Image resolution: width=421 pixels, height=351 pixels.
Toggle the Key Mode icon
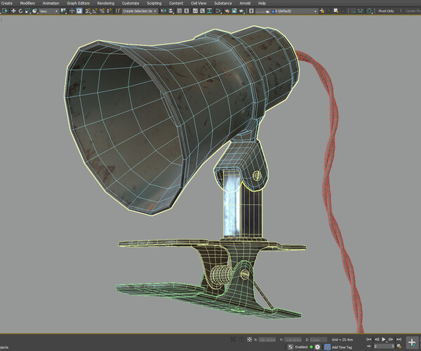tap(368, 346)
